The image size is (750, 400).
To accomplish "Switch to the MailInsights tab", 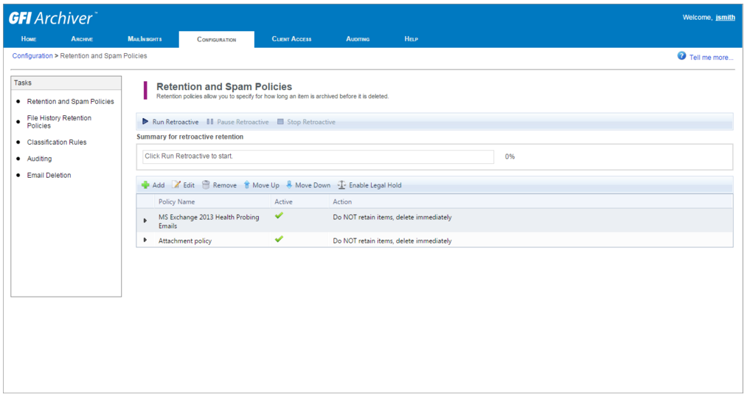I will pyautogui.click(x=145, y=39).
